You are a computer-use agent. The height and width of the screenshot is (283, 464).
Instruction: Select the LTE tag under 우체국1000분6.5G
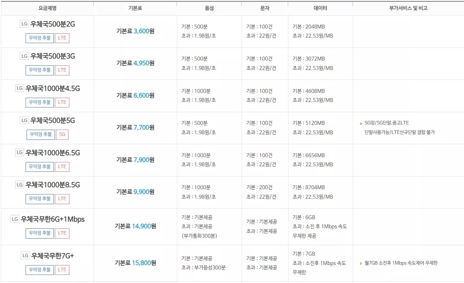pyautogui.click(x=62, y=167)
